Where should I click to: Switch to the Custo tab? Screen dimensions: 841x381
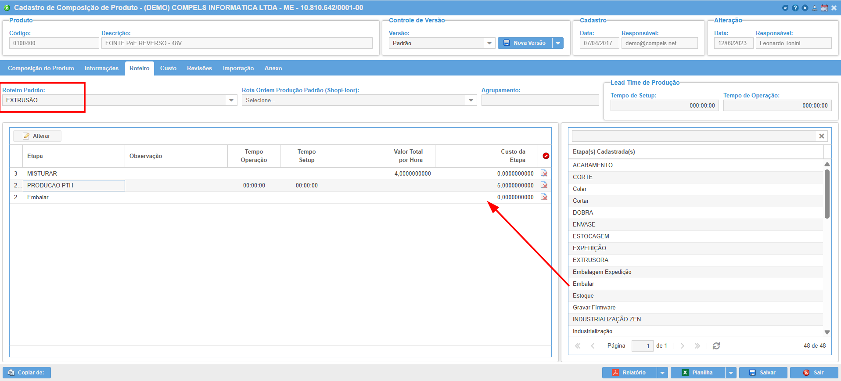[168, 68]
